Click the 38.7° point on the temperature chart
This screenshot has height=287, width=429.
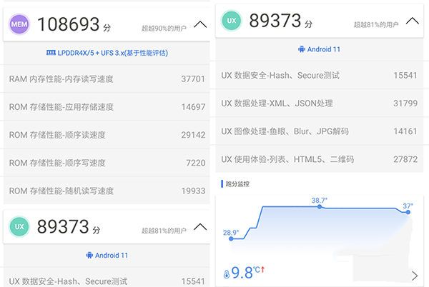click(320, 207)
